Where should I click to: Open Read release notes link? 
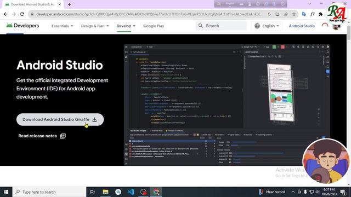pos(42,136)
